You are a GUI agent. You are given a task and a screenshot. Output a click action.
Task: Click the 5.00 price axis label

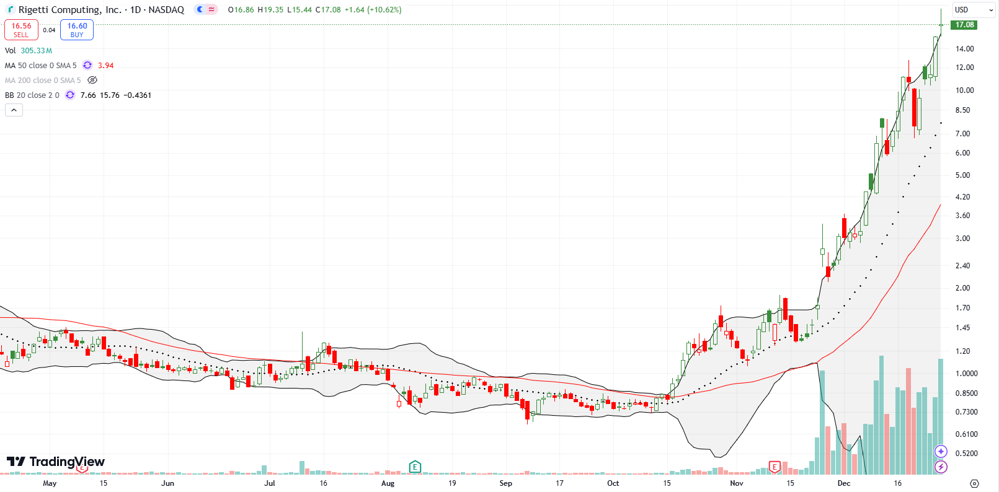[x=962, y=175]
